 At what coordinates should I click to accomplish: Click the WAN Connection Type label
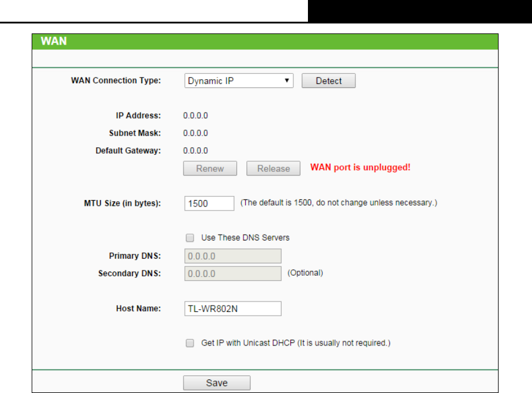116,80
